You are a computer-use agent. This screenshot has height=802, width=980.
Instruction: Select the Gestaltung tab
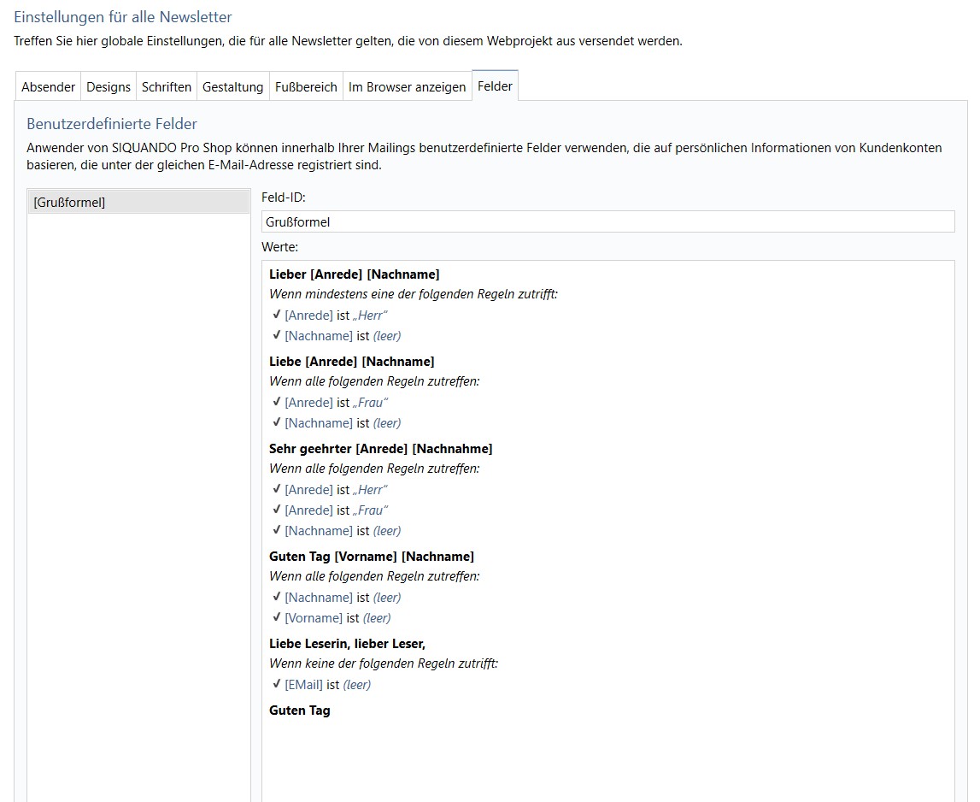click(232, 87)
